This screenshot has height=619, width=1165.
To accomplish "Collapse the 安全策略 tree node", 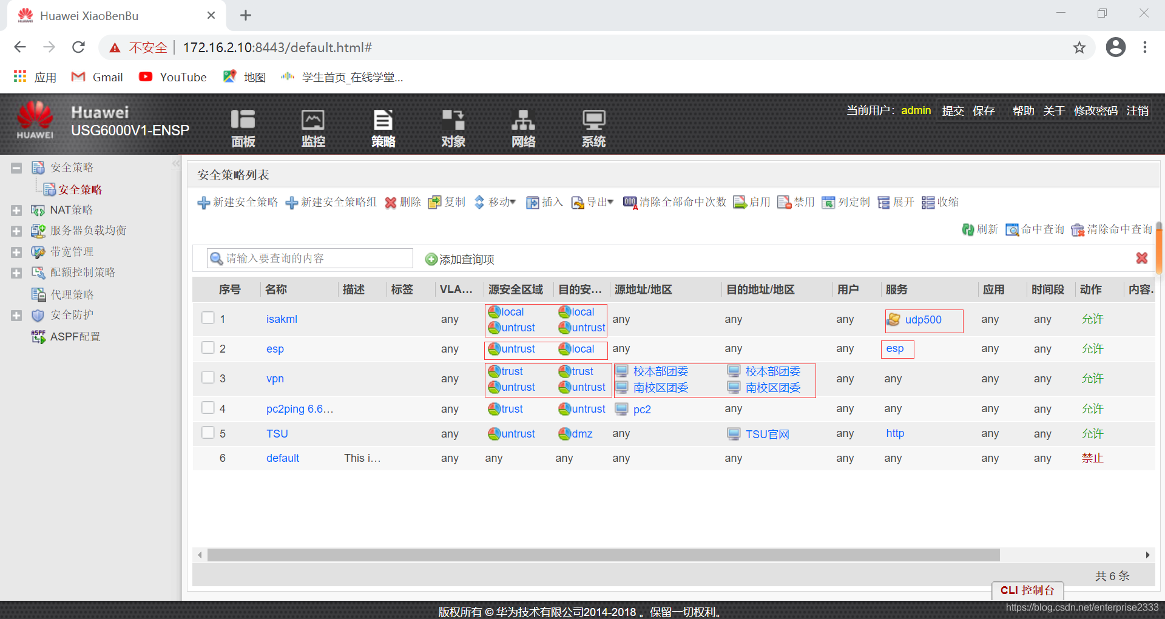I will coord(16,168).
